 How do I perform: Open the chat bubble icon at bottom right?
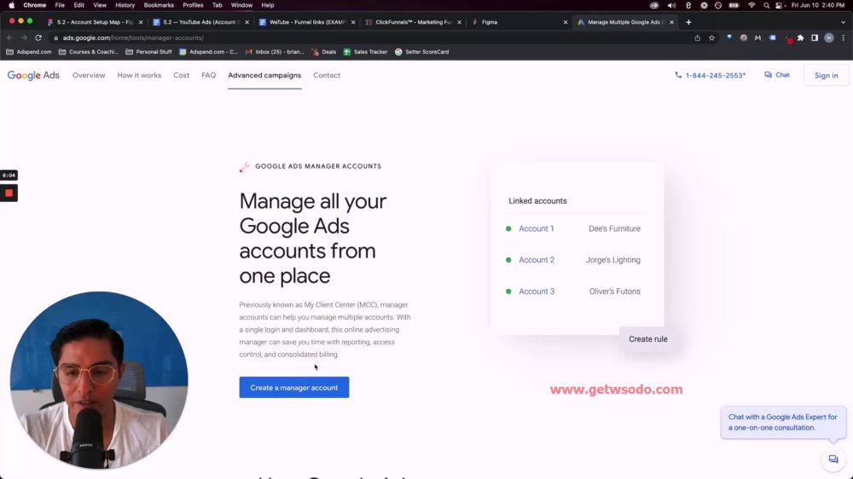833,459
